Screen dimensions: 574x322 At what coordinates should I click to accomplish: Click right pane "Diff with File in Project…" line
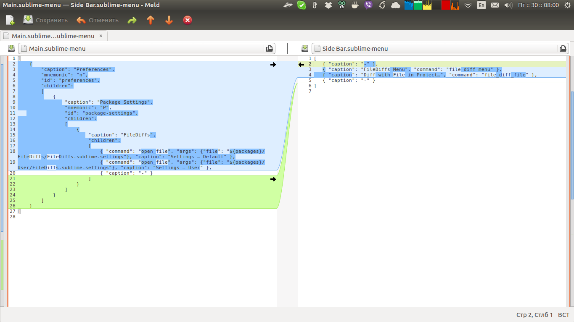[x=430, y=75]
